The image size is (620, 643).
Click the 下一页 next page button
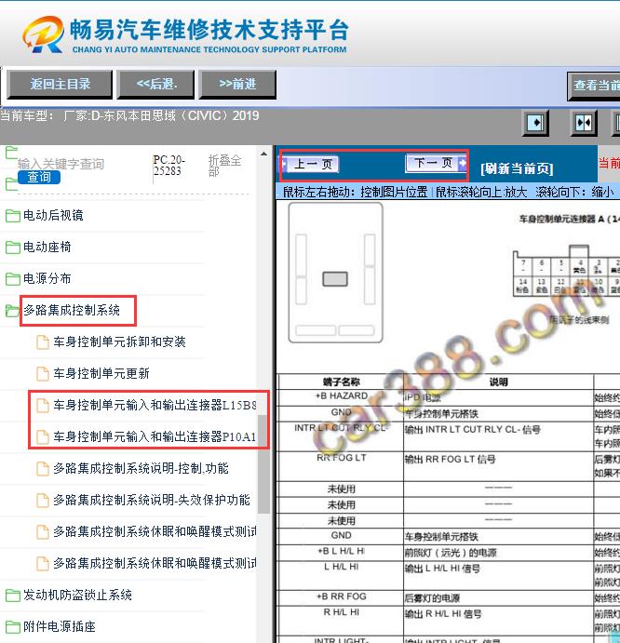click(436, 163)
